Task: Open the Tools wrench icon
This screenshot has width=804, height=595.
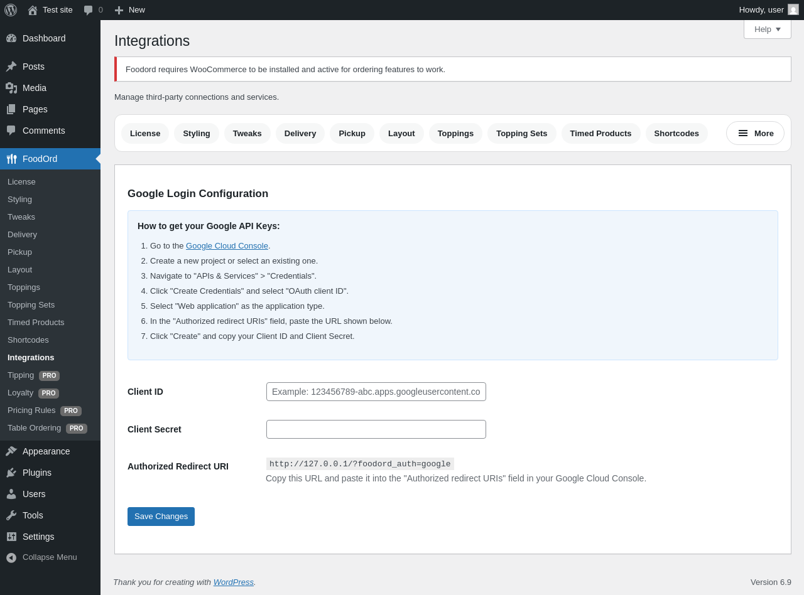Action: pos(11,515)
